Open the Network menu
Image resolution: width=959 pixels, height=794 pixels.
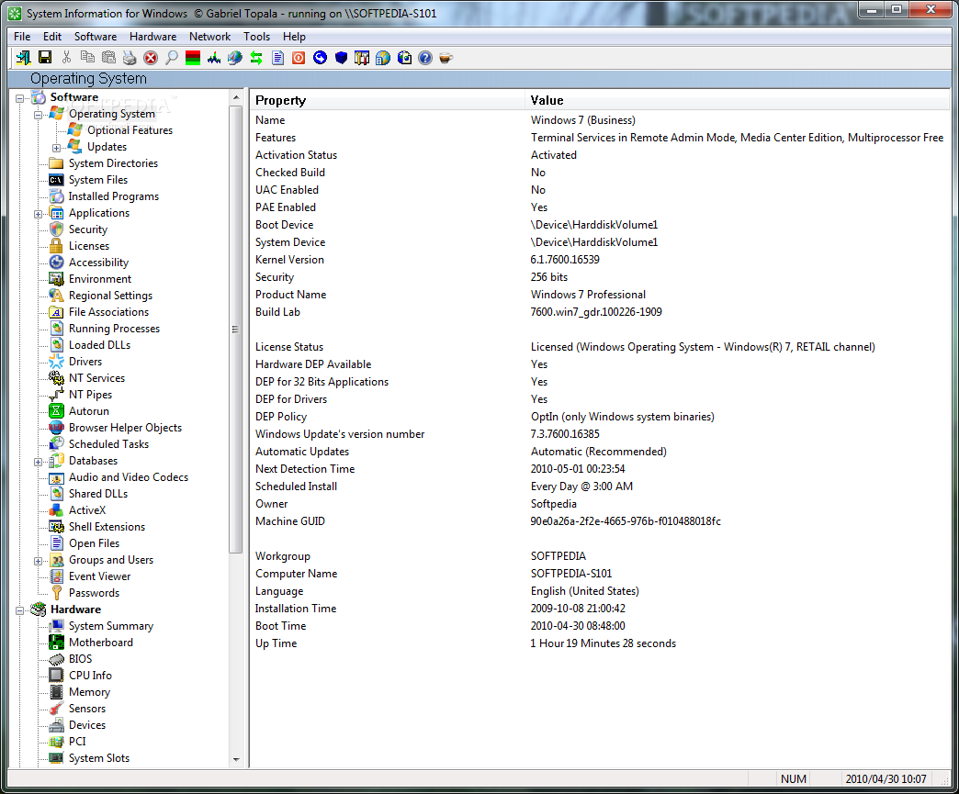209,36
